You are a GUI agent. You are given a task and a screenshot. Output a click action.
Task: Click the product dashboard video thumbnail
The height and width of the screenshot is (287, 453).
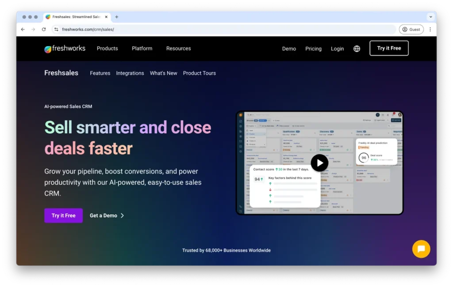[319, 163]
